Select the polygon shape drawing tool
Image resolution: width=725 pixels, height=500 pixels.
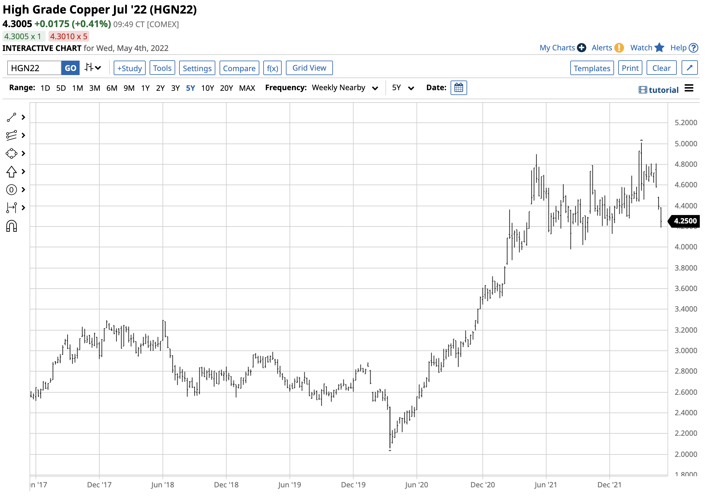pos(11,154)
